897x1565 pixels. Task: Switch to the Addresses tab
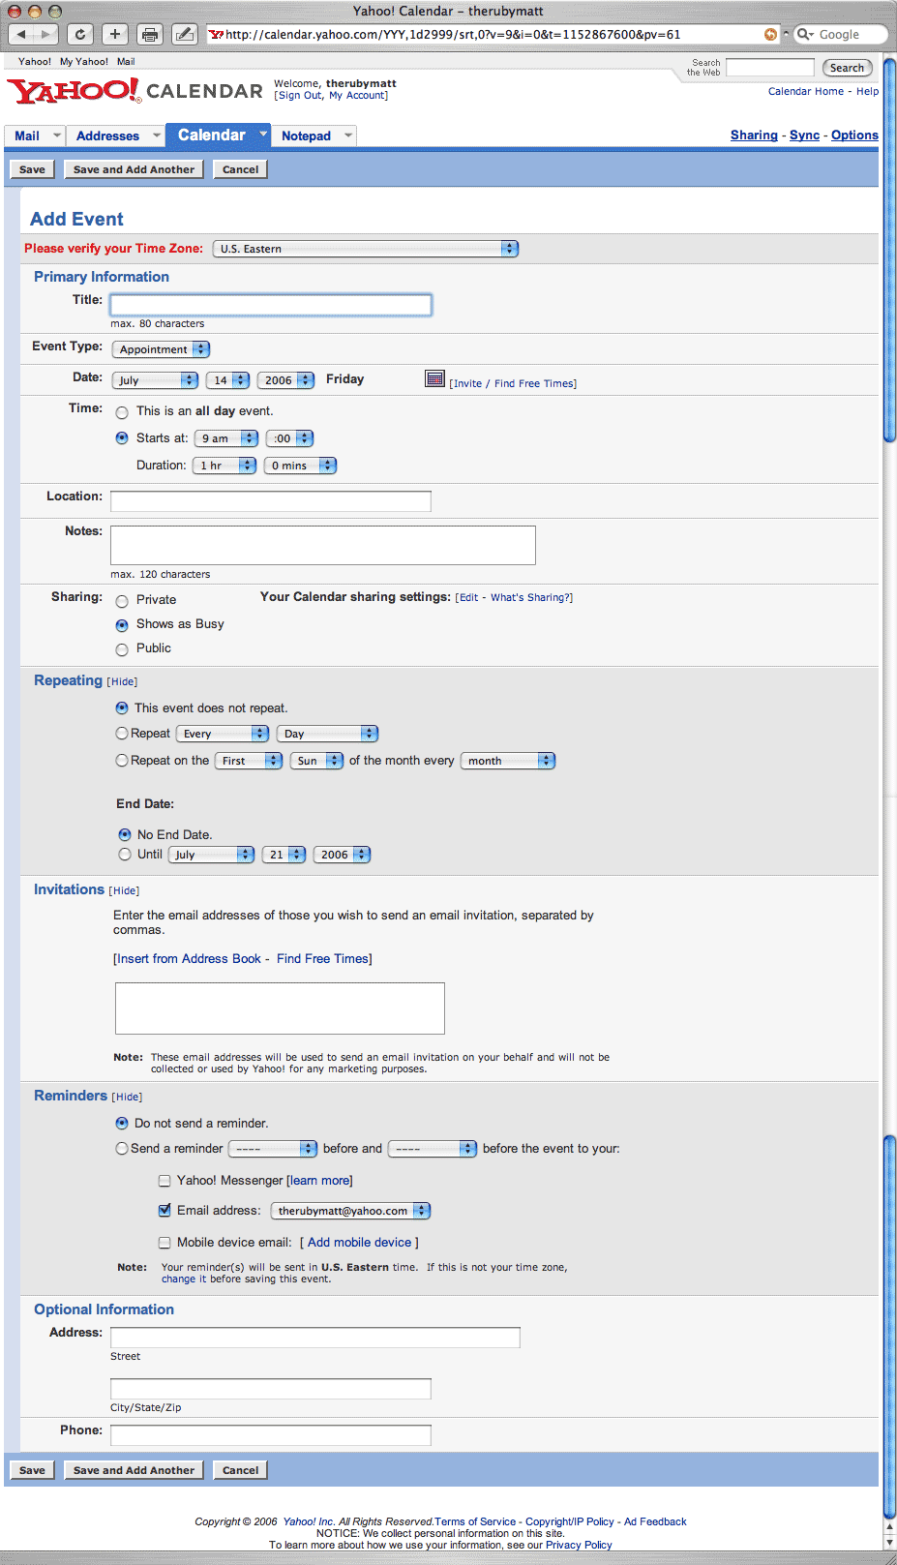tap(107, 136)
